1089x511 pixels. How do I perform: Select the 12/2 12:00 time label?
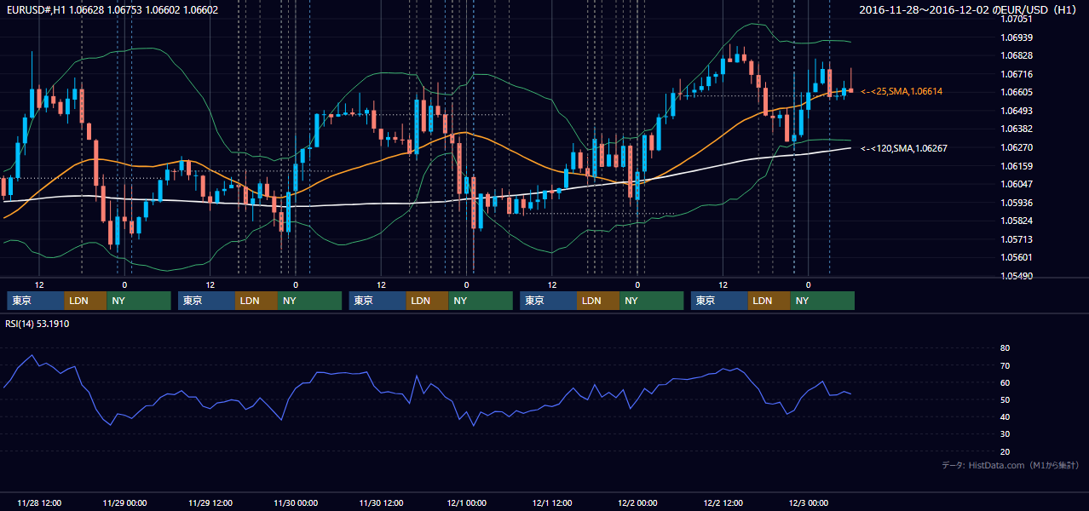pos(724,502)
